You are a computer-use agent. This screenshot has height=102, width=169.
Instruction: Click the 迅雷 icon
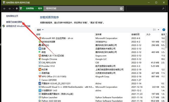[40, 49]
